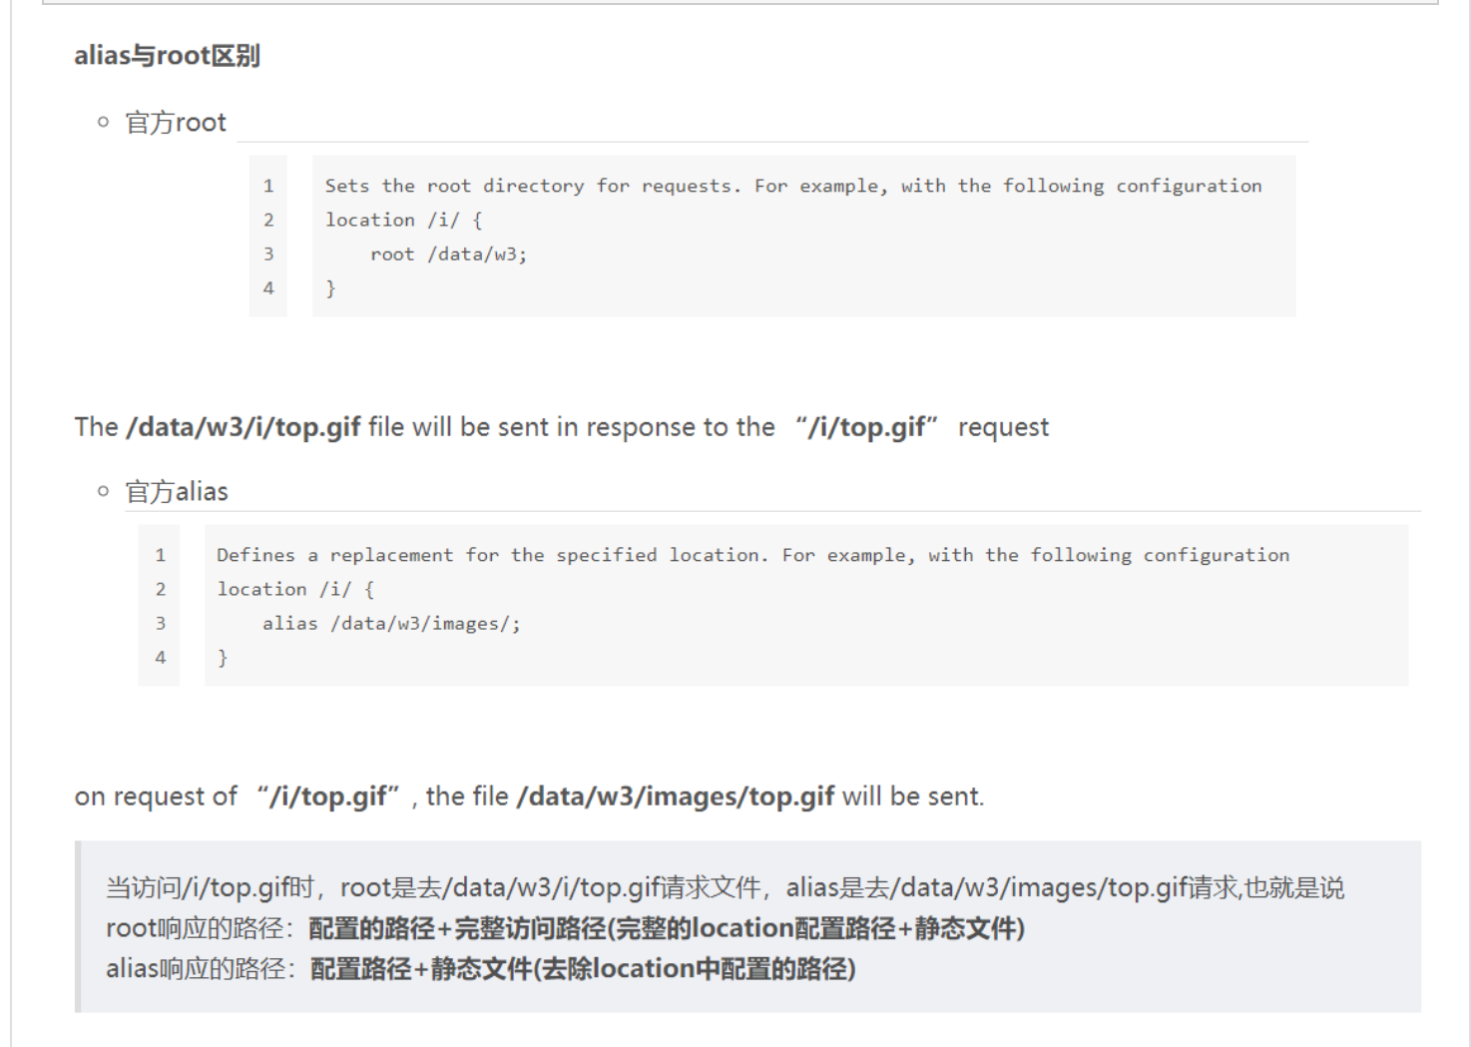
Task: Click the heading 'alias与root区别'
Action: point(167,56)
